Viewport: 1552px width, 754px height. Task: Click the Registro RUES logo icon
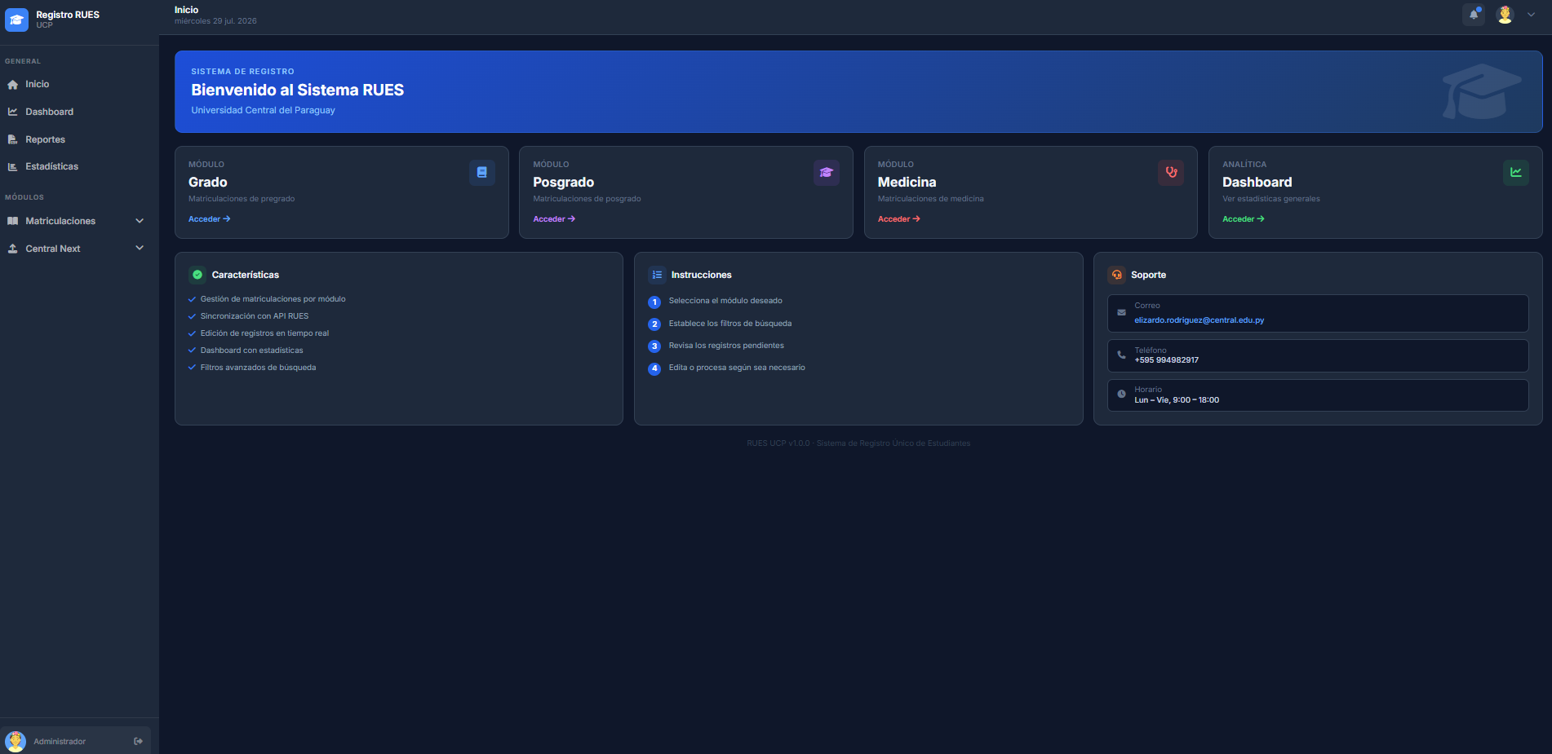point(16,20)
